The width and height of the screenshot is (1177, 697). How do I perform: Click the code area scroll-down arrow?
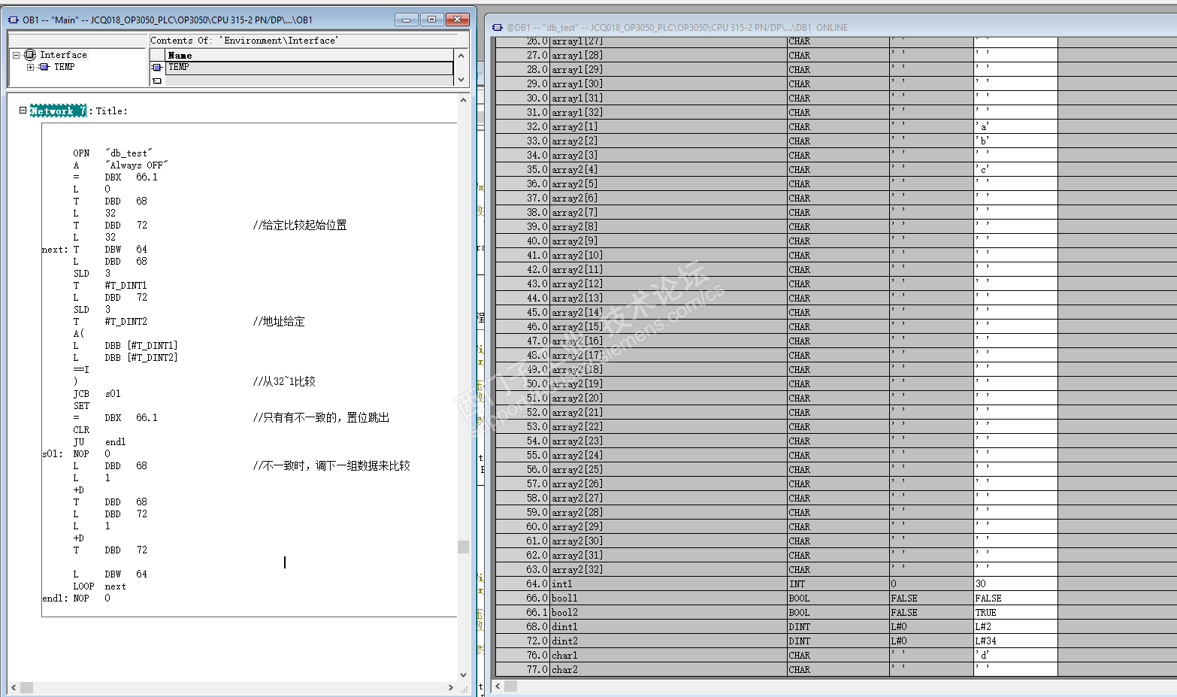463,674
